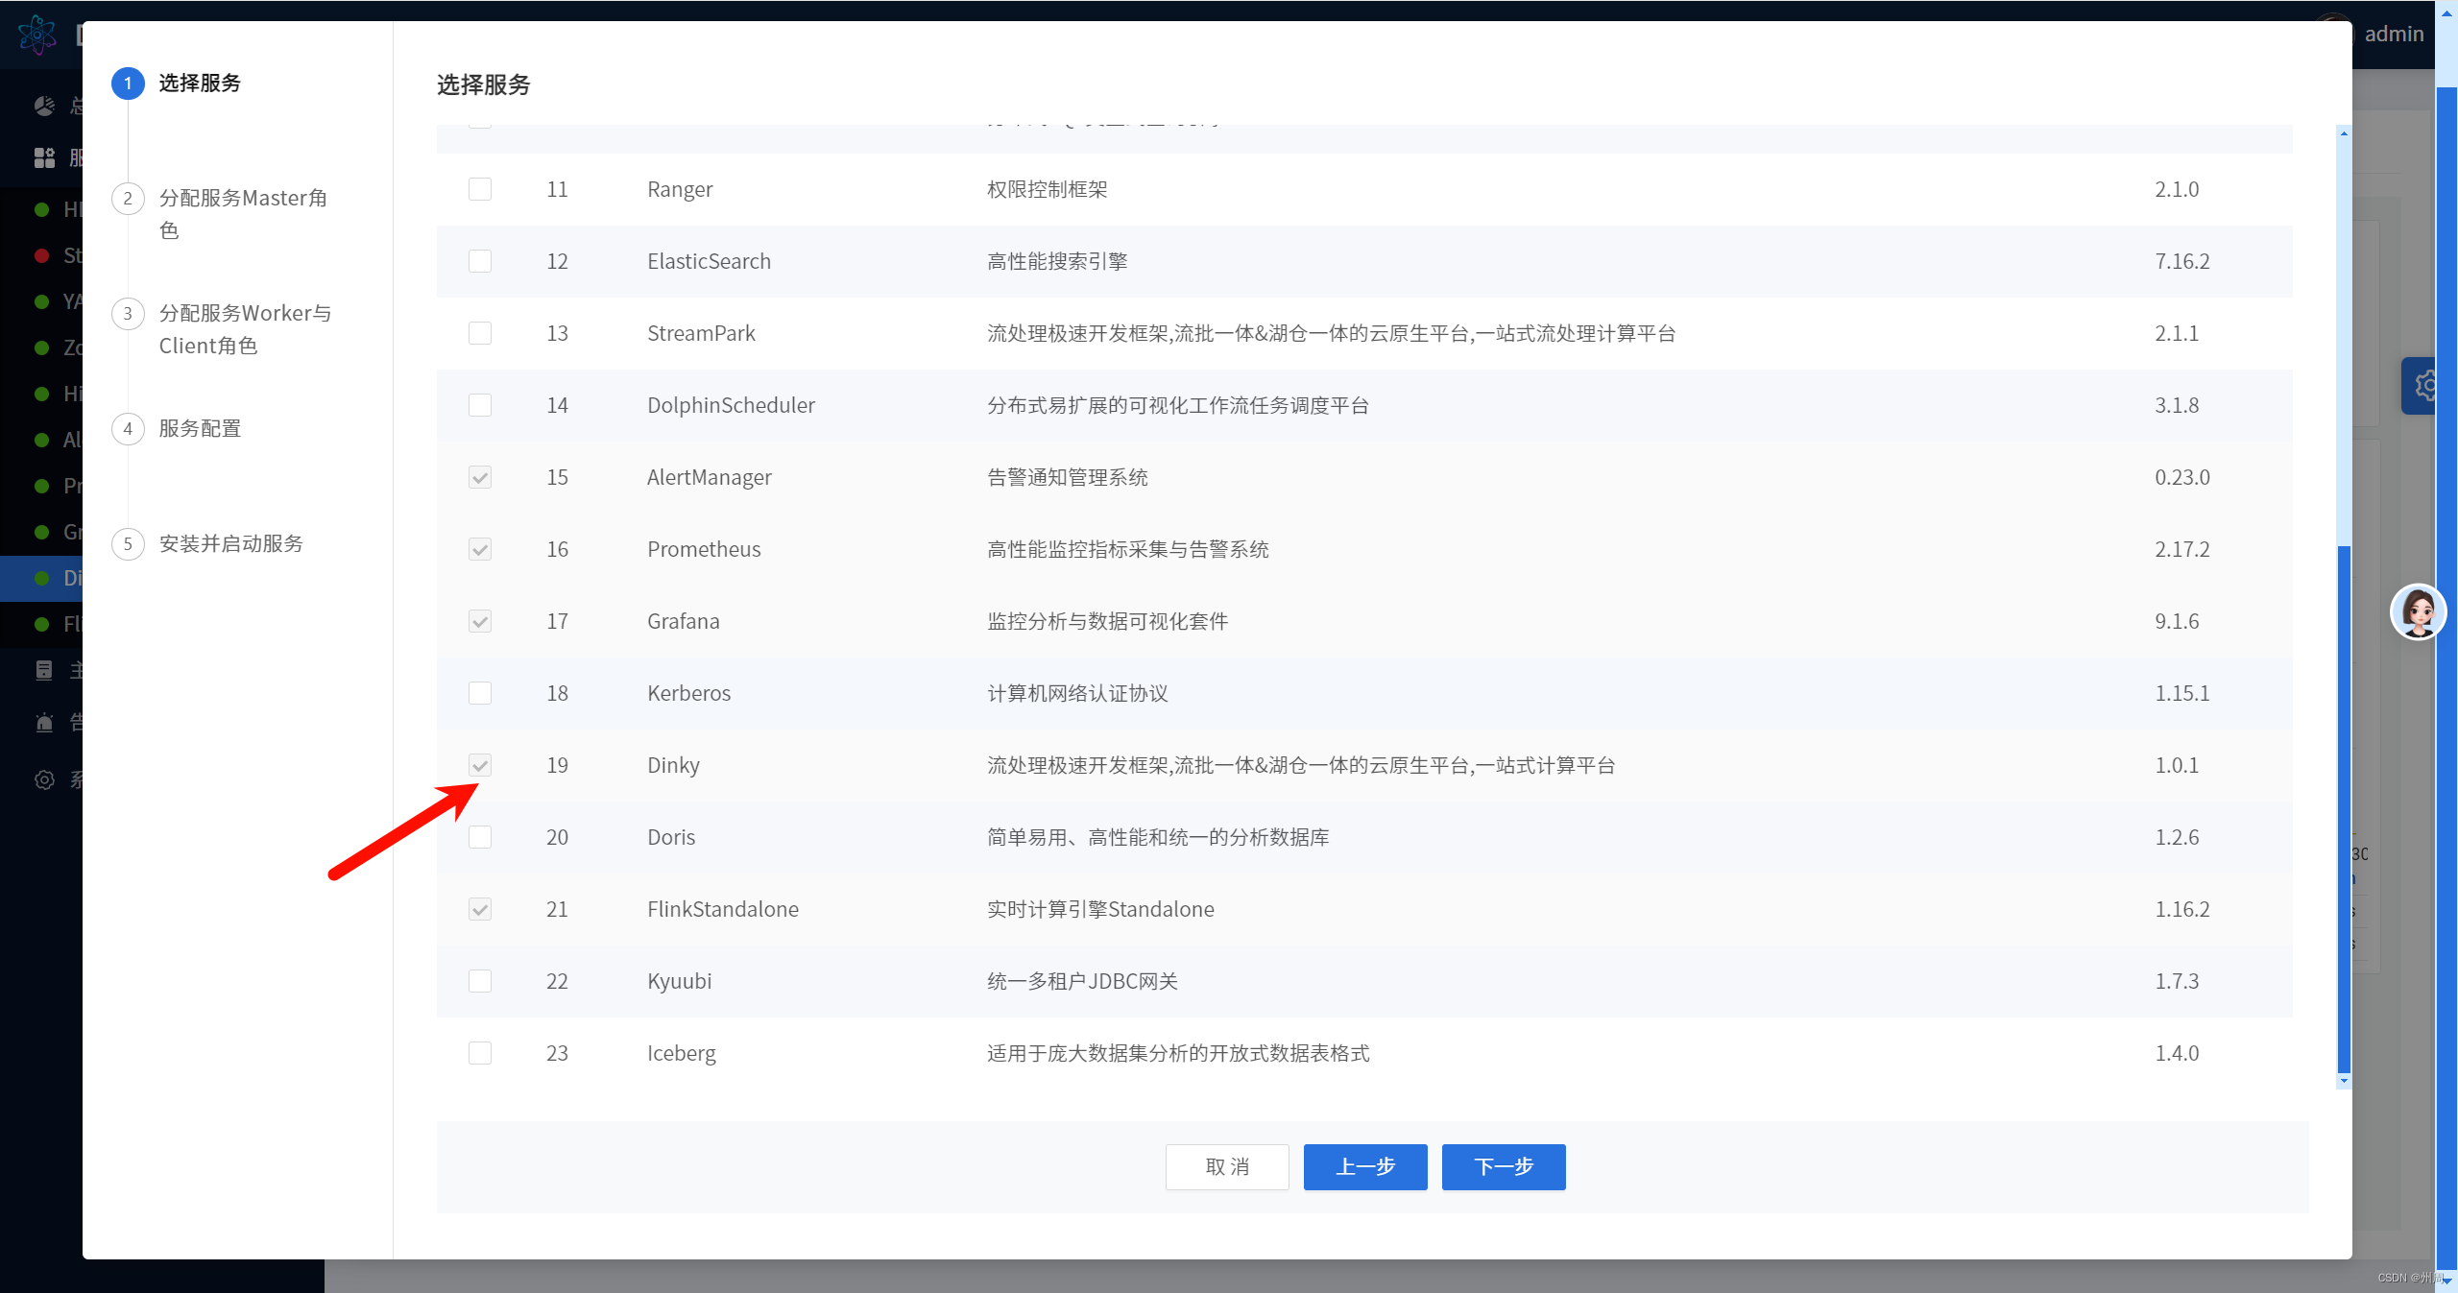Click version 2.17.2 of Prometheus
Image resolution: width=2458 pixels, height=1293 pixels.
2181,549
